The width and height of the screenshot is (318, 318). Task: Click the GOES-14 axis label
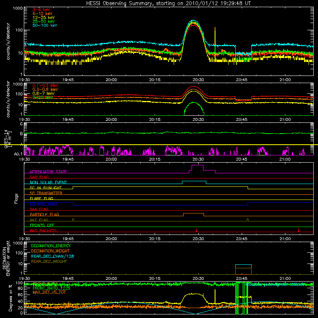pyautogui.click(x=6, y=139)
